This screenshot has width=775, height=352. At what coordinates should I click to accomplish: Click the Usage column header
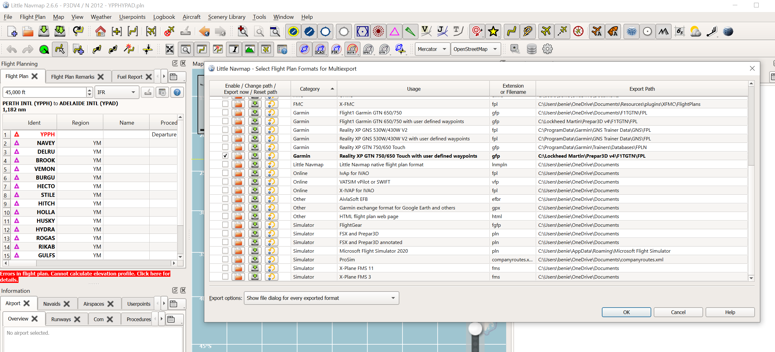413,89
